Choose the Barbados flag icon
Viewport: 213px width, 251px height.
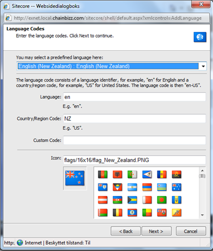pos(176,200)
